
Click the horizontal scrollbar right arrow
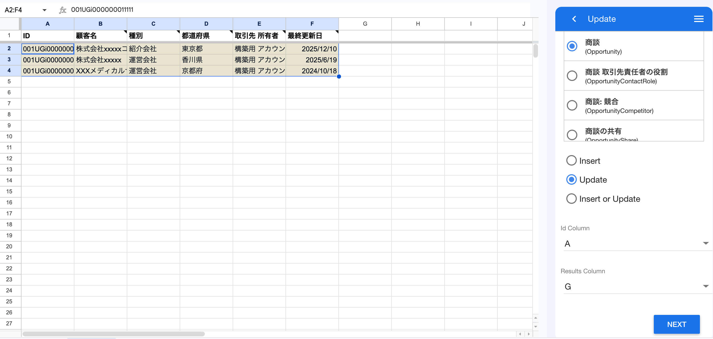click(x=528, y=334)
